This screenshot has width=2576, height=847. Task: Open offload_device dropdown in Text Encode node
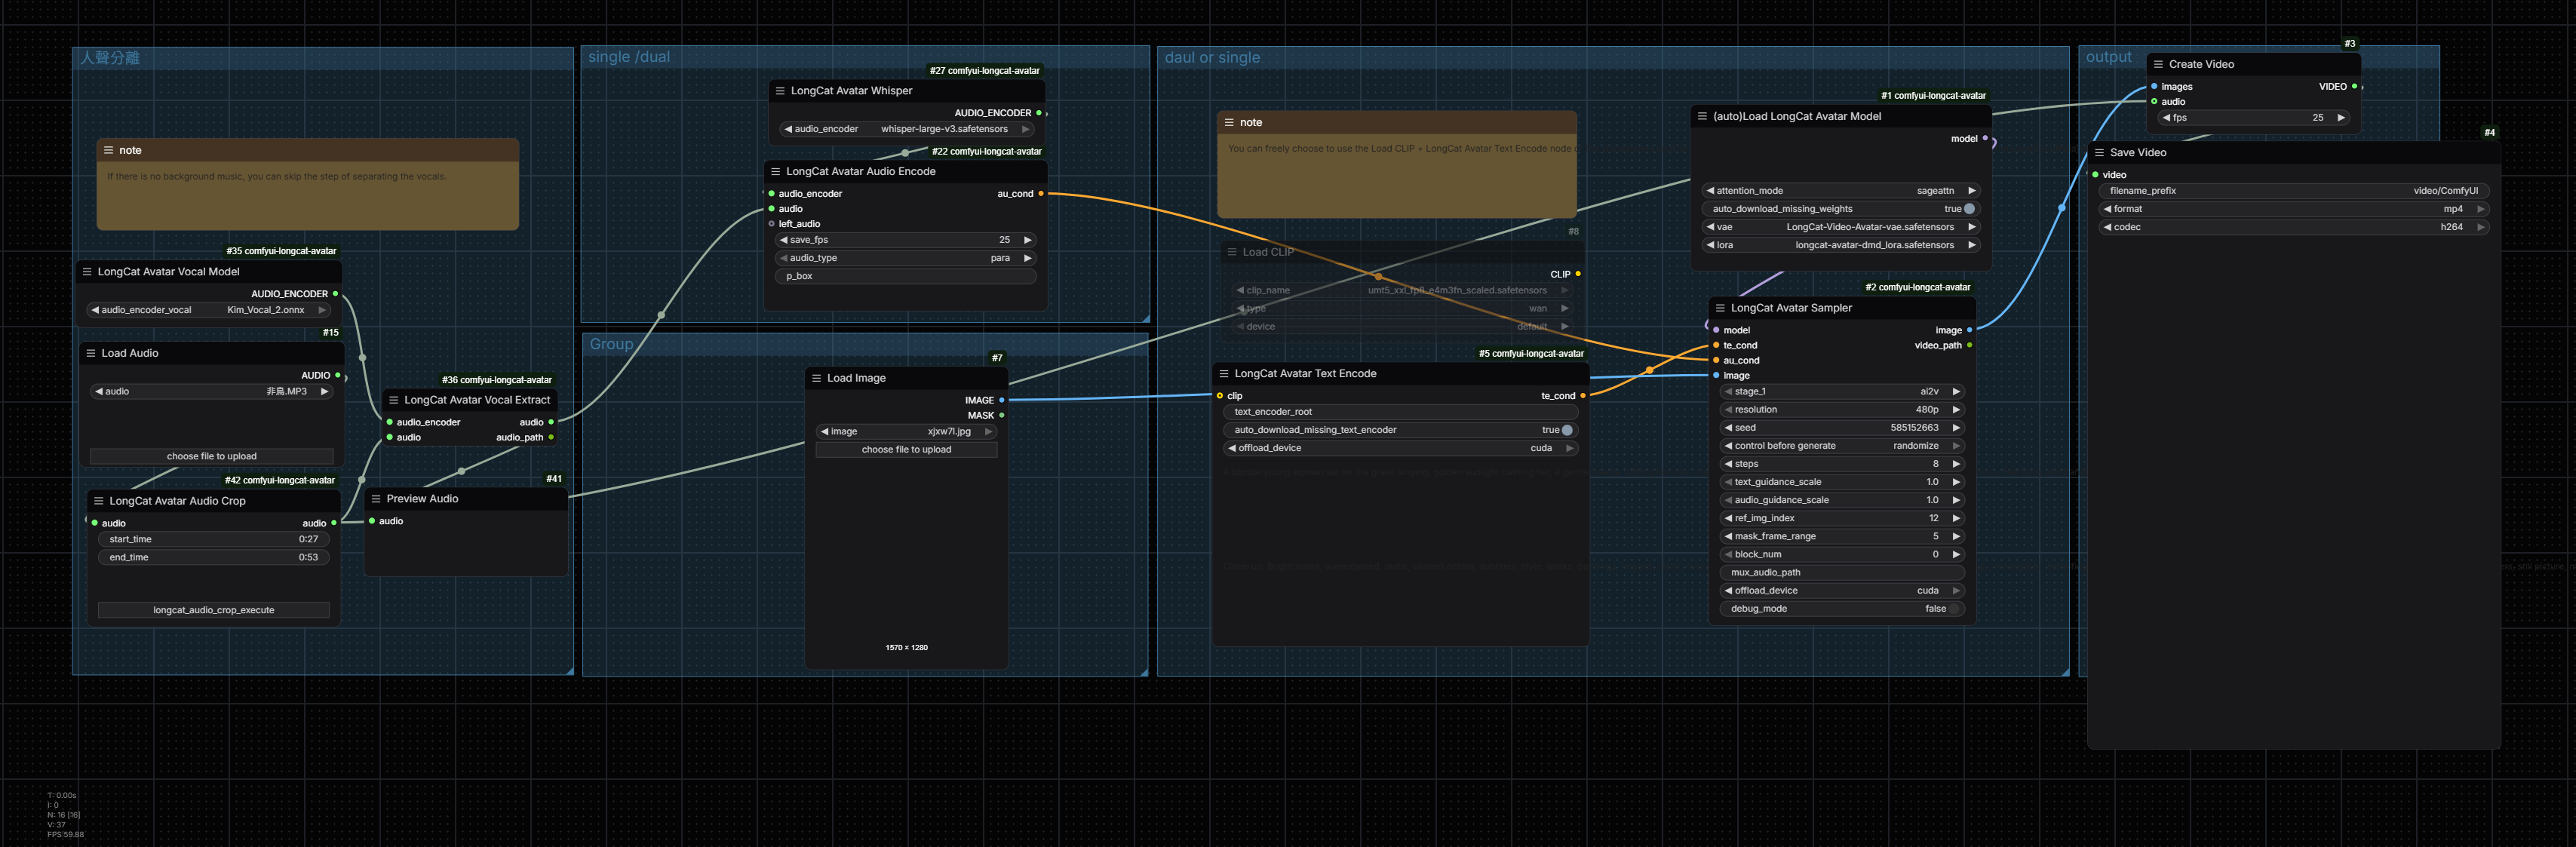coord(1401,448)
